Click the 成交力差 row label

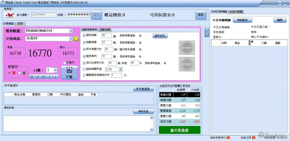pyautogui.click(x=166, y=121)
